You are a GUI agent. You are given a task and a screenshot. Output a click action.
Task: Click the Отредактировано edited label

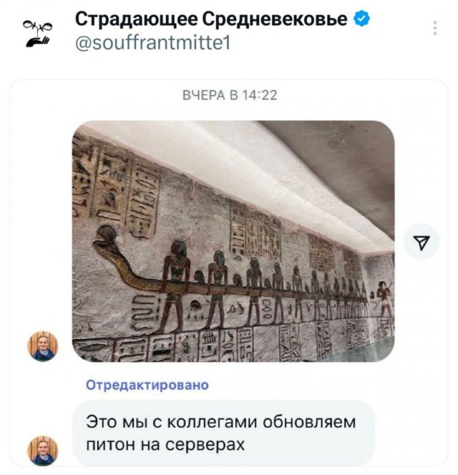coord(147,386)
